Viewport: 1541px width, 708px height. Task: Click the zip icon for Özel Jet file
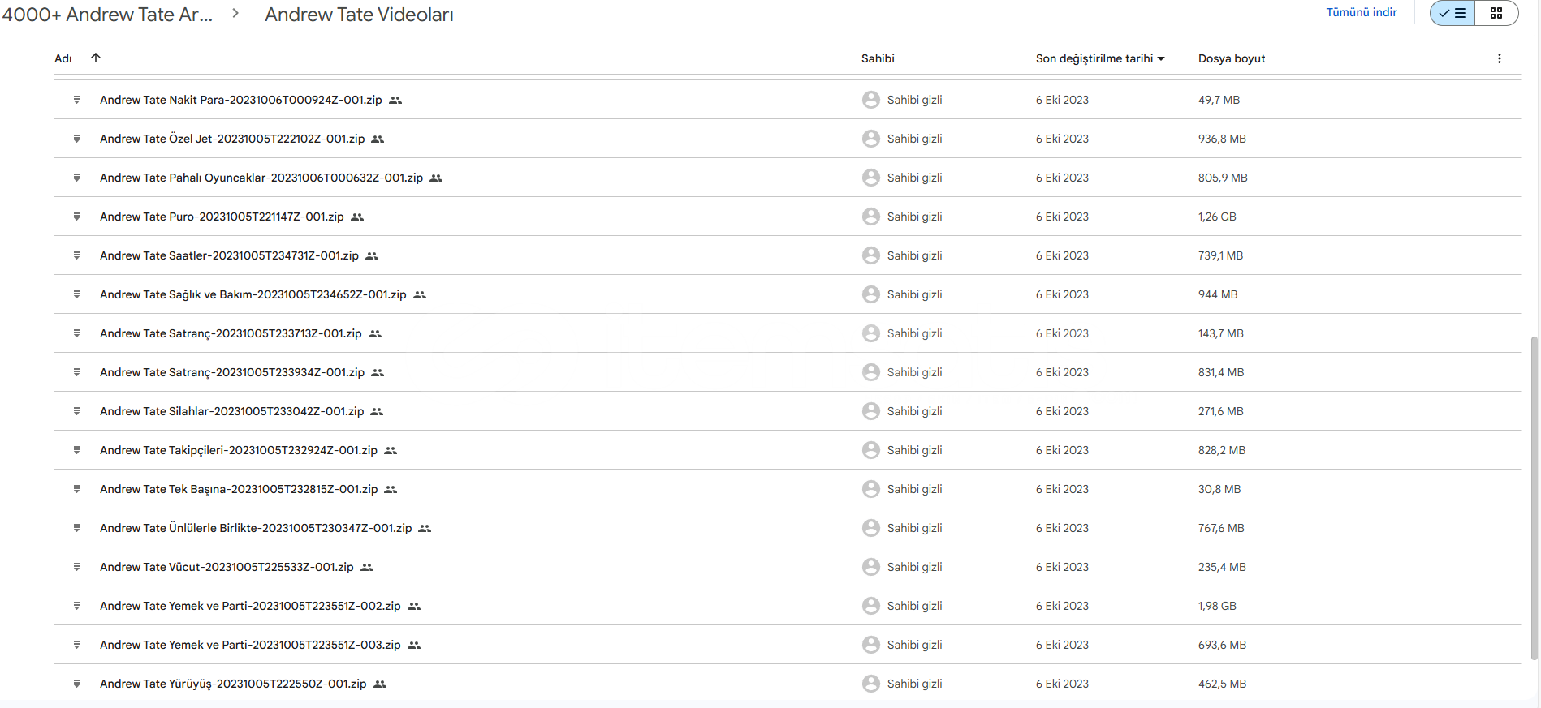coord(76,139)
